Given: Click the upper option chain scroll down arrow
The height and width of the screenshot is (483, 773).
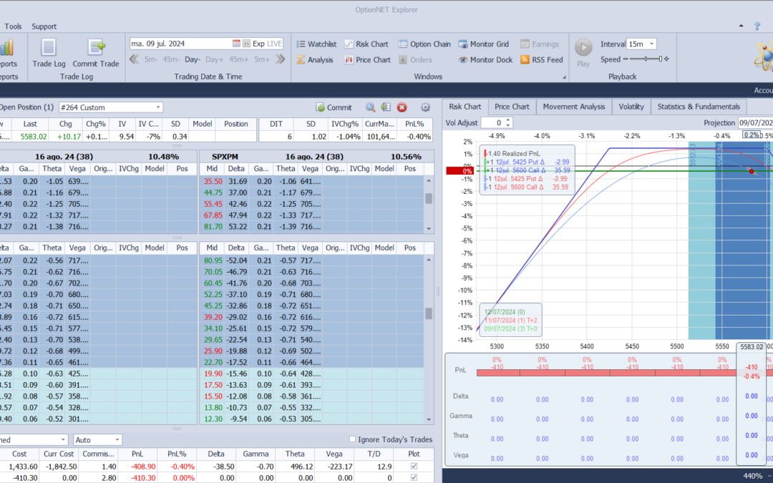Looking at the screenshot, I should click(429, 229).
